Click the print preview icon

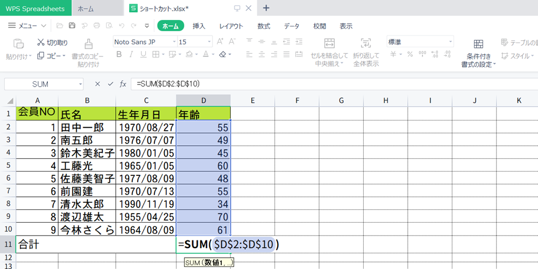pyautogui.click(x=109, y=25)
